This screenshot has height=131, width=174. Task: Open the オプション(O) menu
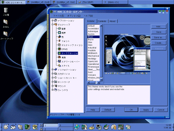pos(74,16)
